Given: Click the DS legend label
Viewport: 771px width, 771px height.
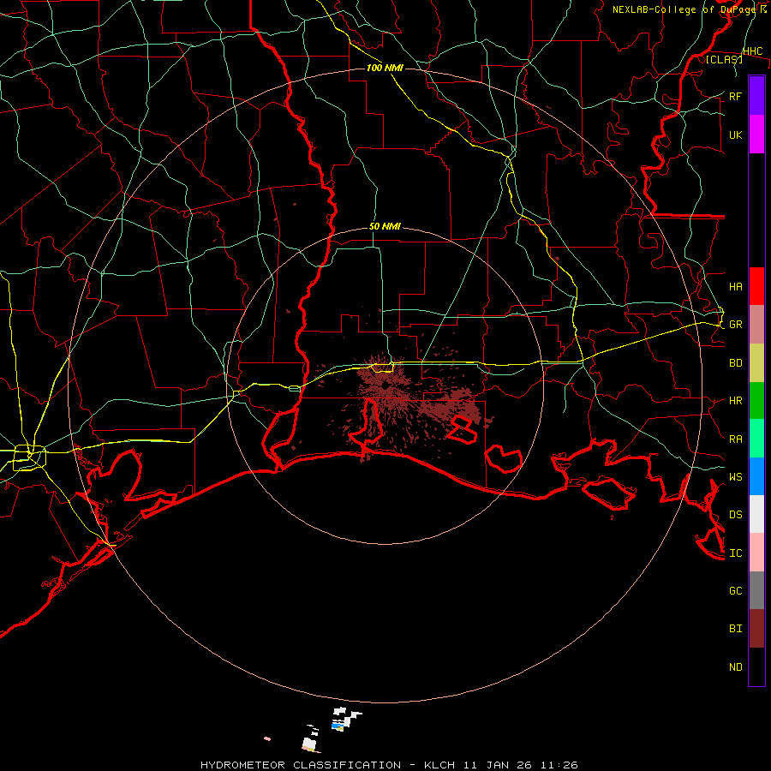Looking at the screenshot, I should coord(735,514).
